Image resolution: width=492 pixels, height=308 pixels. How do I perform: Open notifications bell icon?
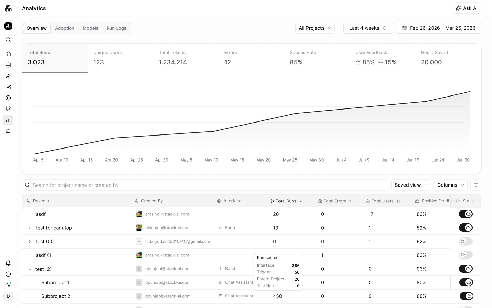coord(8,263)
